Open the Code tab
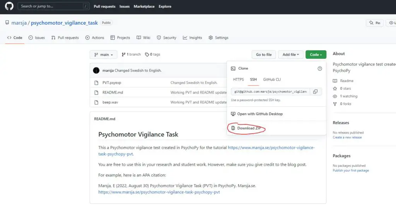The image size is (396, 212). coord(15,38)
